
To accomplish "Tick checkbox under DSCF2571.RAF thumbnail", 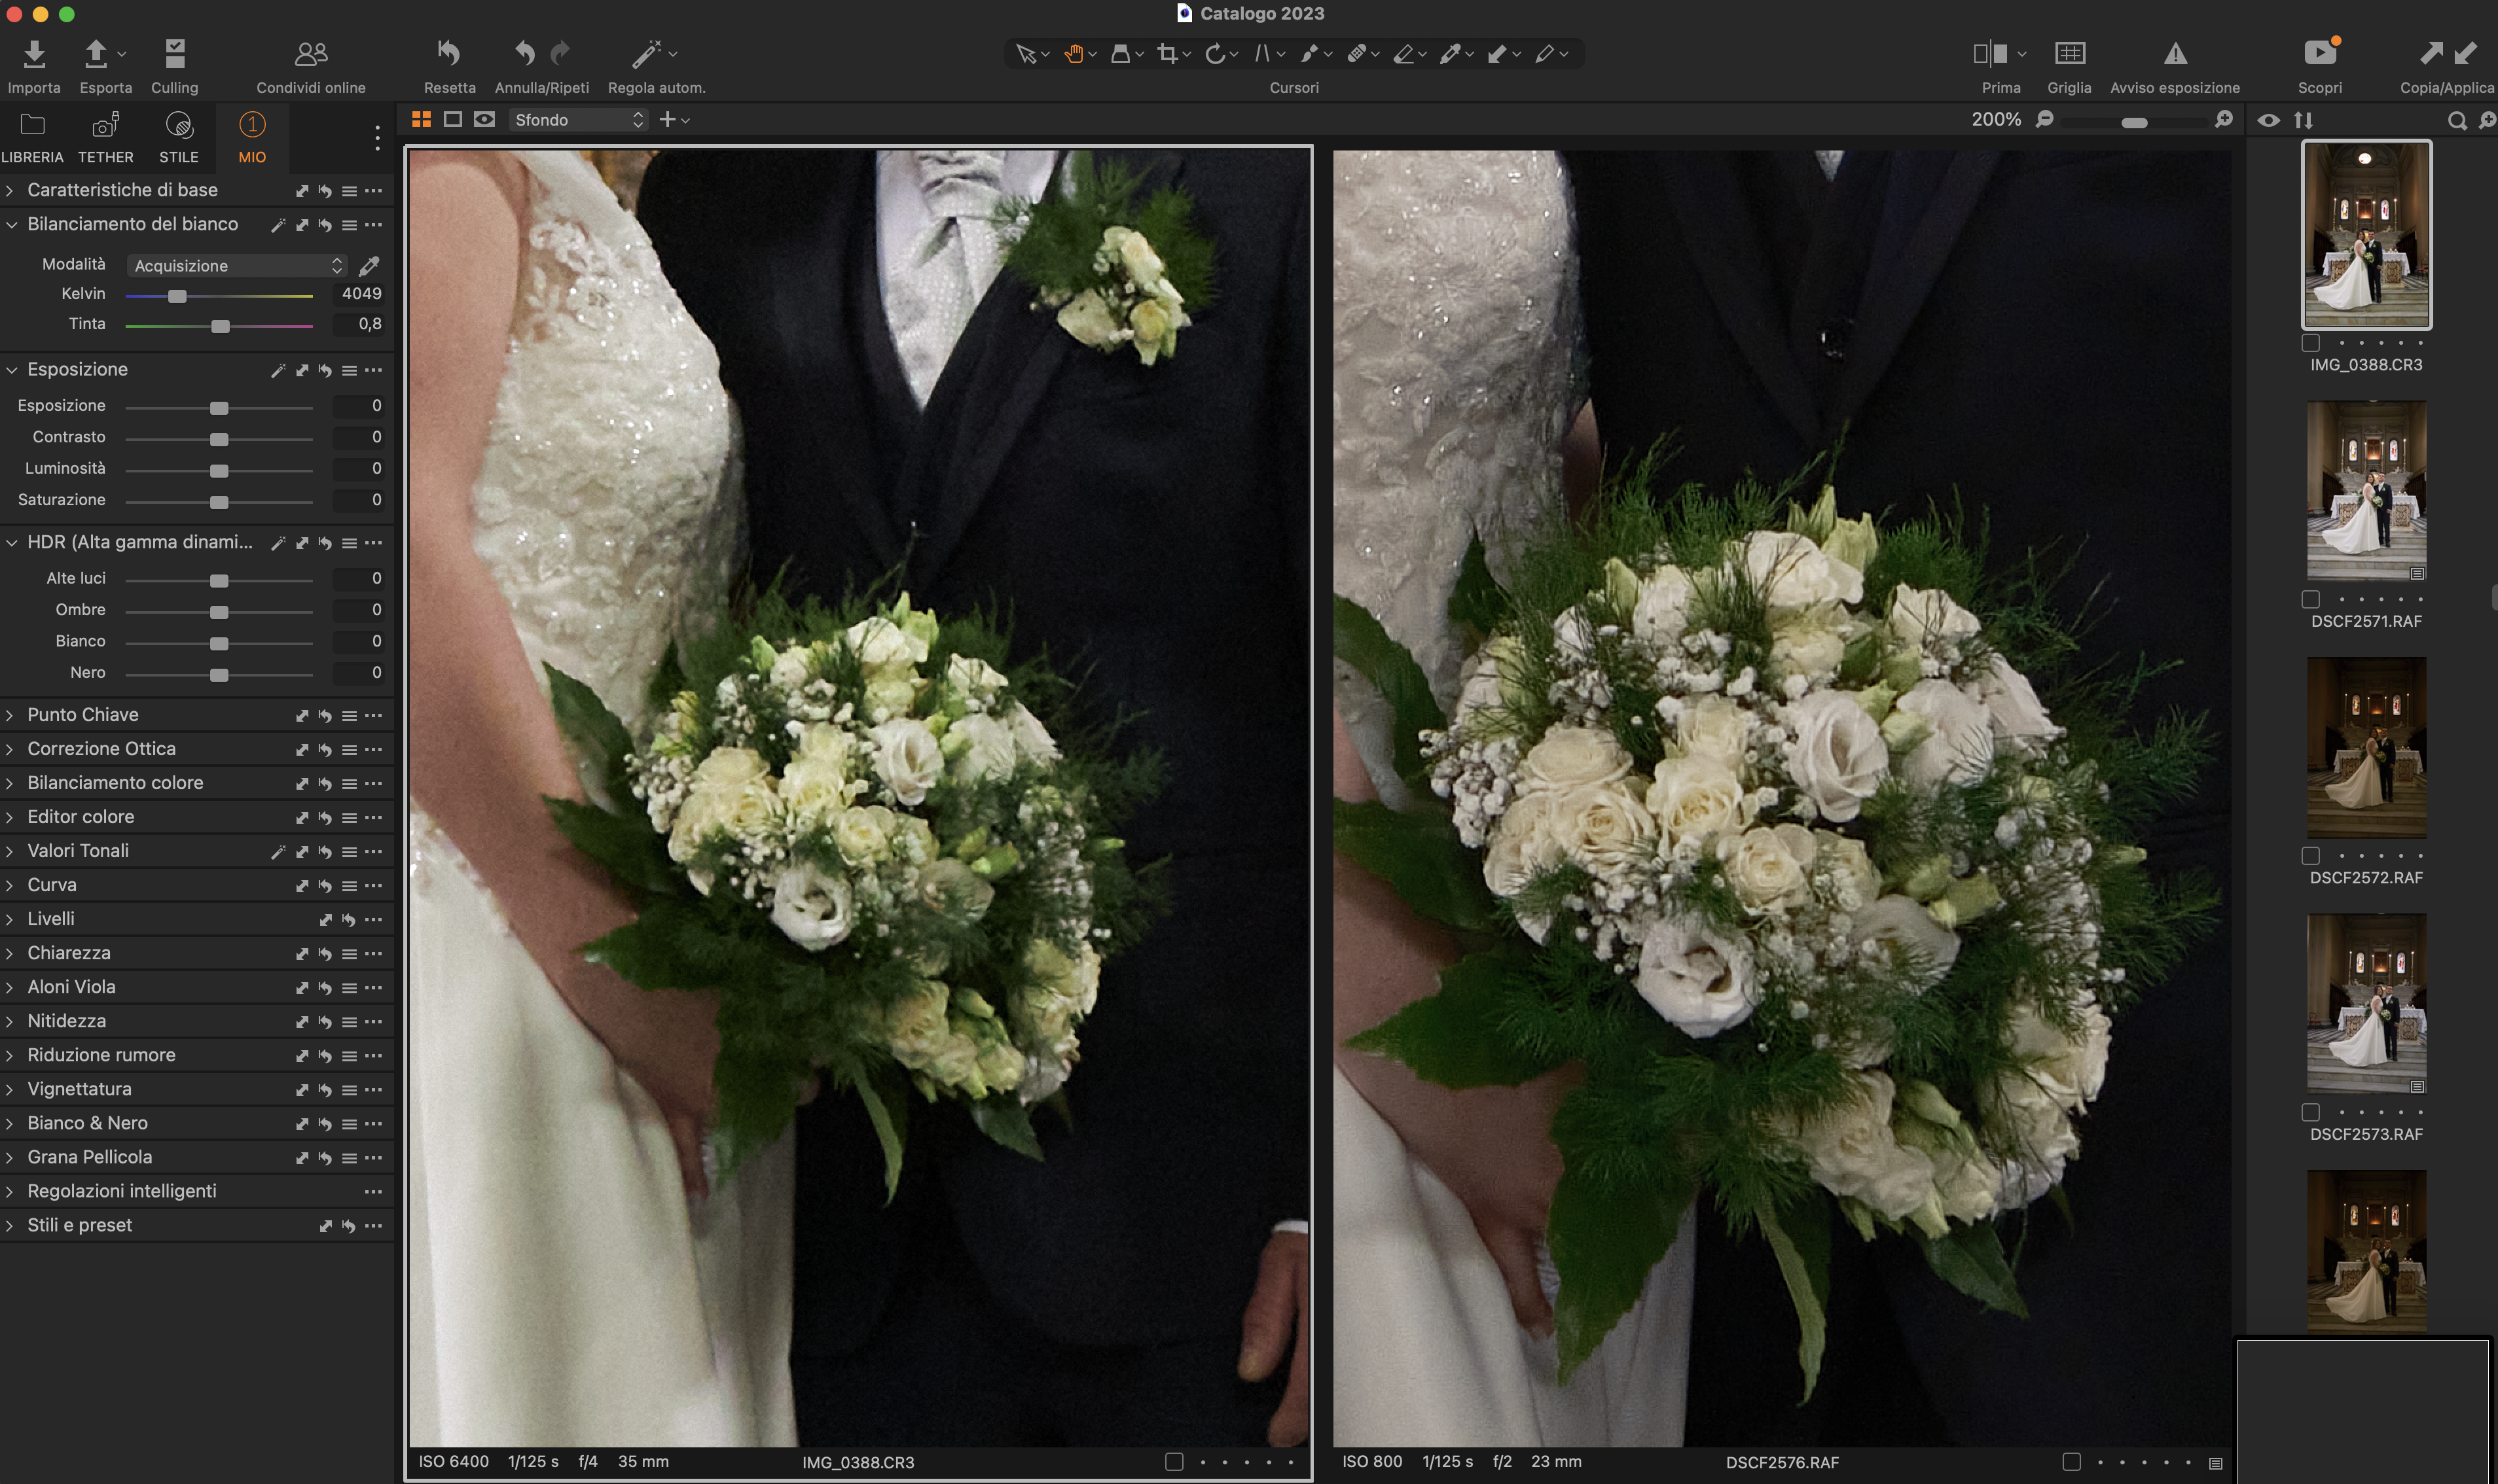I will [x=2310, y=599].
